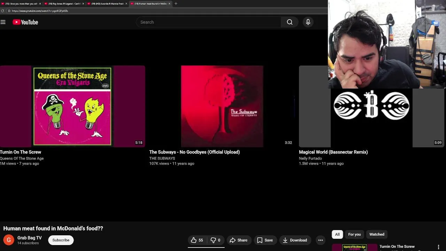Visit 'THE SUBWAYS' channel link

162,158
